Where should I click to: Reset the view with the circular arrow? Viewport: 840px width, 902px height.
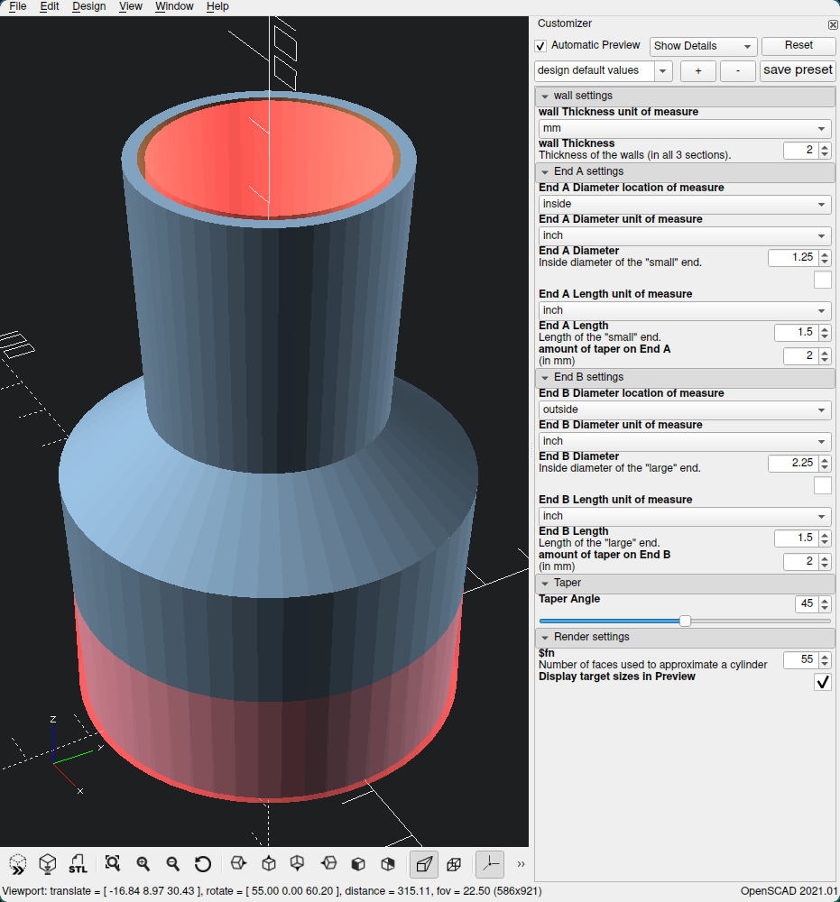coord(202,863)
